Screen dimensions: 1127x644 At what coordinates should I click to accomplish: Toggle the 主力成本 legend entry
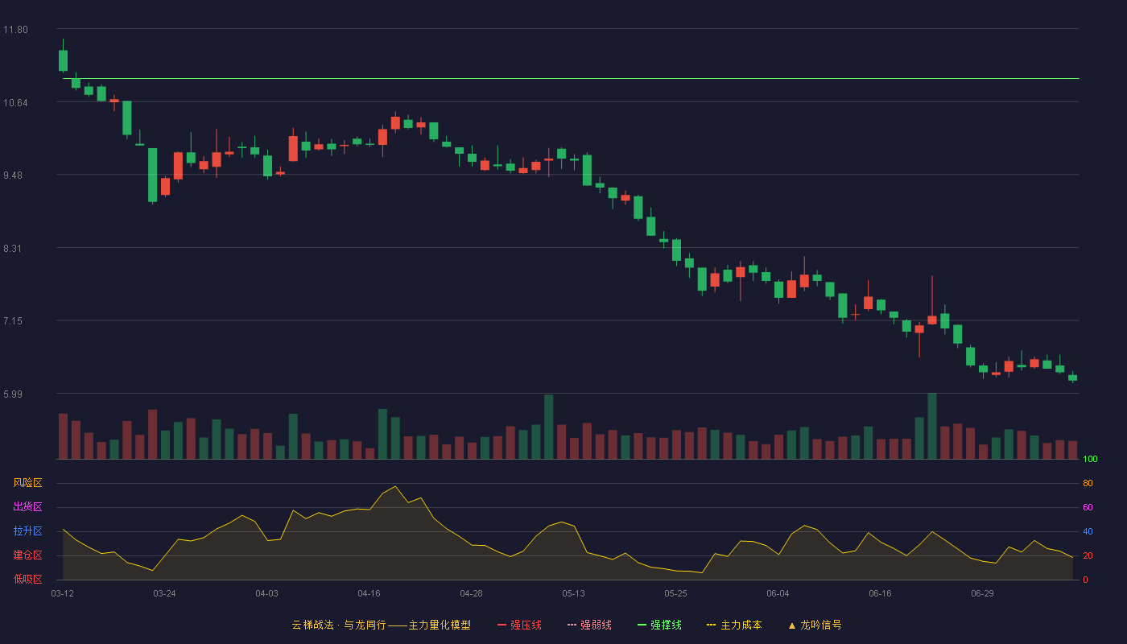[x=734, y=625]
